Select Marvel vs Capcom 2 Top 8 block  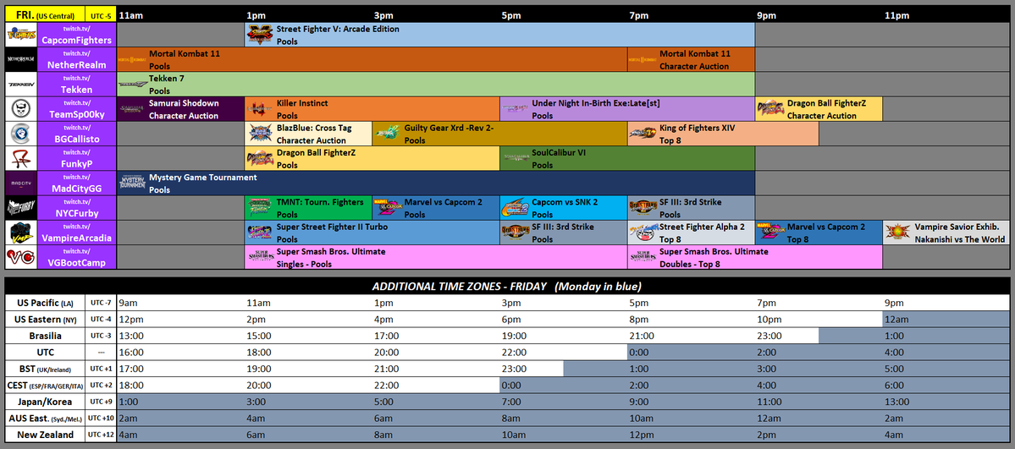coord(819,233)
